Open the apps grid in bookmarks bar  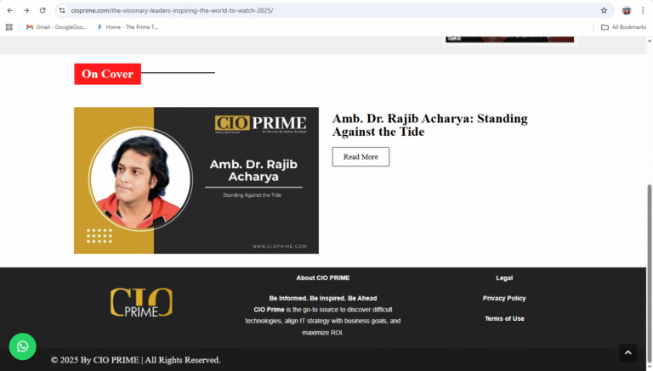pos(9,27)
